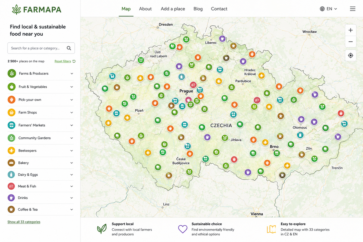The image size is (363, 242).
Task: Click the search place or category field
Action: [x=41, y=48]
